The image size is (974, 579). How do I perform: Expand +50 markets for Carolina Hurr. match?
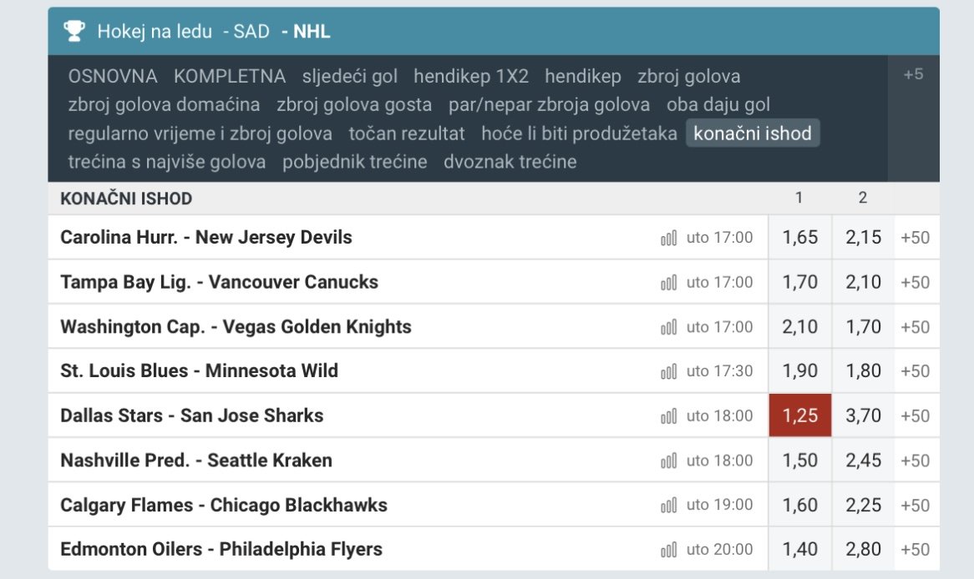pyautogui.click(x=915, y=238)
